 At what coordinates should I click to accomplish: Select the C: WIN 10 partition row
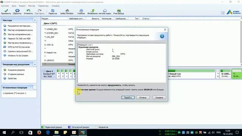tap(59, 45)
